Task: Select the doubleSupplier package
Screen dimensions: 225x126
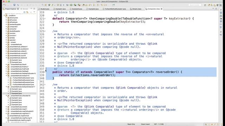Action: click(x=15, y=31)
